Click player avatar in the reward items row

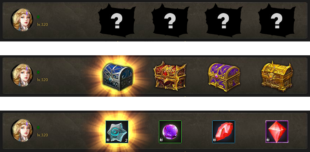(x=22, y=130)
